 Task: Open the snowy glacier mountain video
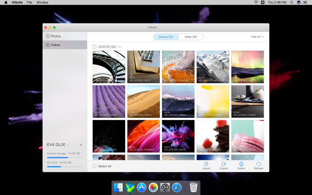coord(213,67)
